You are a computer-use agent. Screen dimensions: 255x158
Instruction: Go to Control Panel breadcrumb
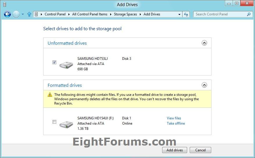pyautogui.click(x=55, y=14)
